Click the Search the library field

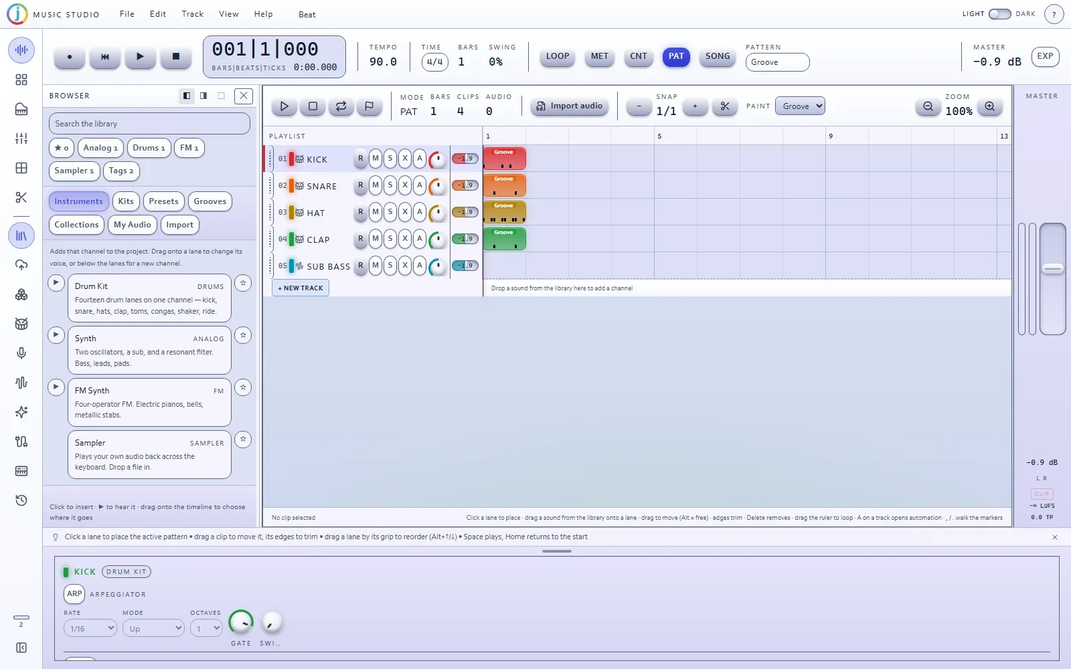tap(149, 124)
